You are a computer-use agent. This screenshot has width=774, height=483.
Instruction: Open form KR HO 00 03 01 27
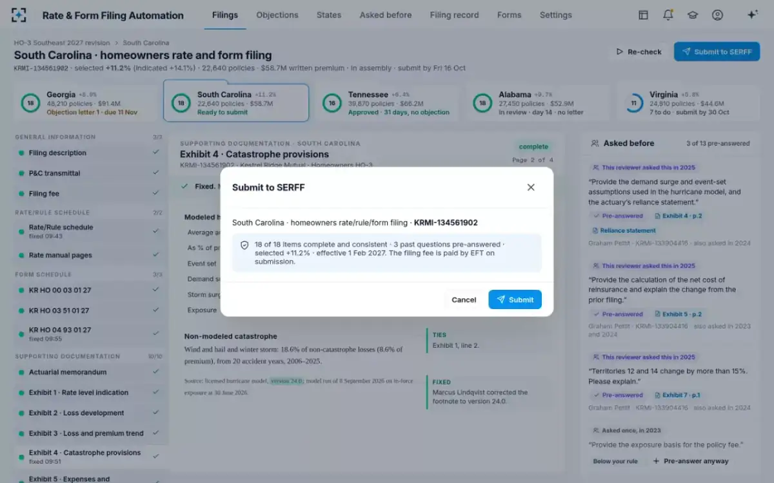[x=90, y=290]
